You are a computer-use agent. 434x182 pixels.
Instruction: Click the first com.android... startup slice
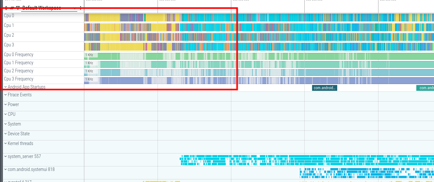(x=325, y=88)
